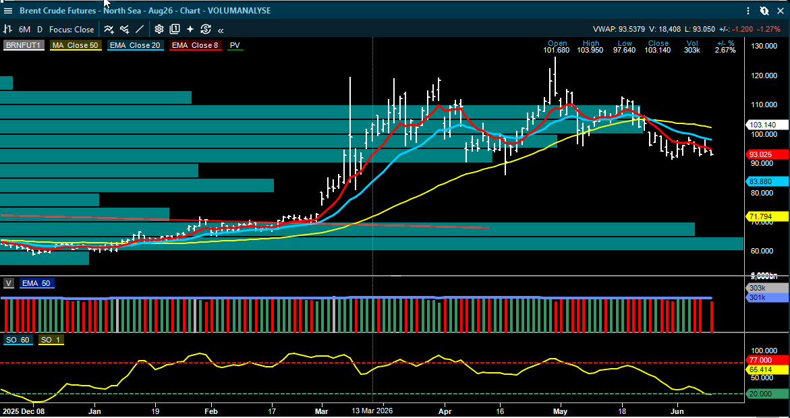Click the 65.414 yellow oscillator tag
Screen dimensions: 790x418
tap(766, 369)
